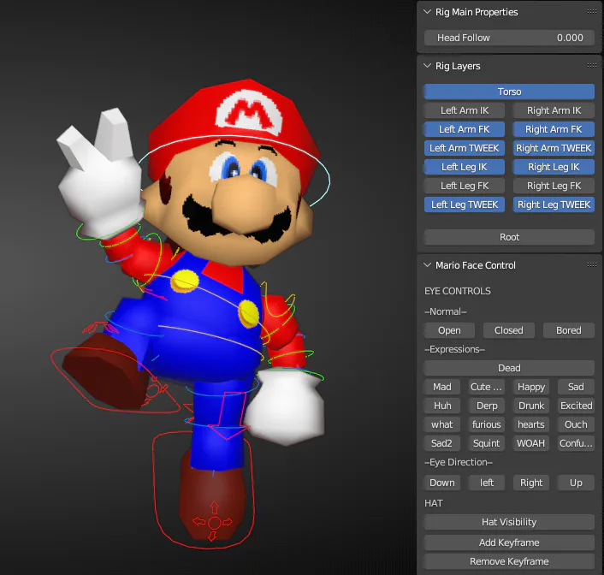Enable the Right Arm IK layer
This screenshot has width=604, height=575.
tap(554, 110)
